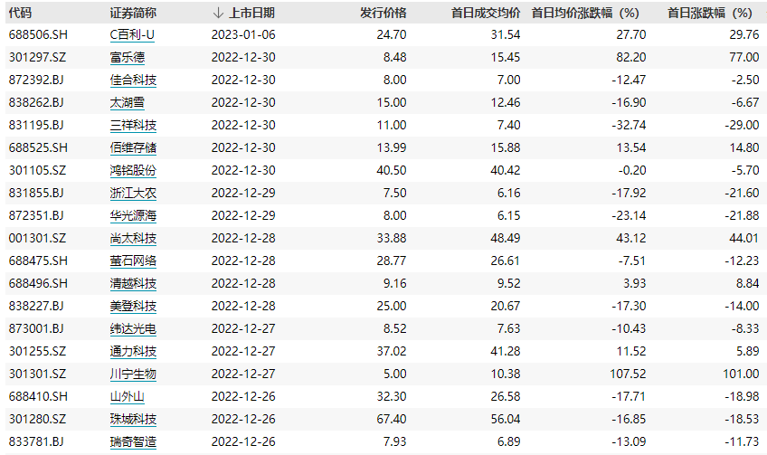Open the C百利-U stock link
This screenshot has width=767, height=455.
click(x=132, y=36)
